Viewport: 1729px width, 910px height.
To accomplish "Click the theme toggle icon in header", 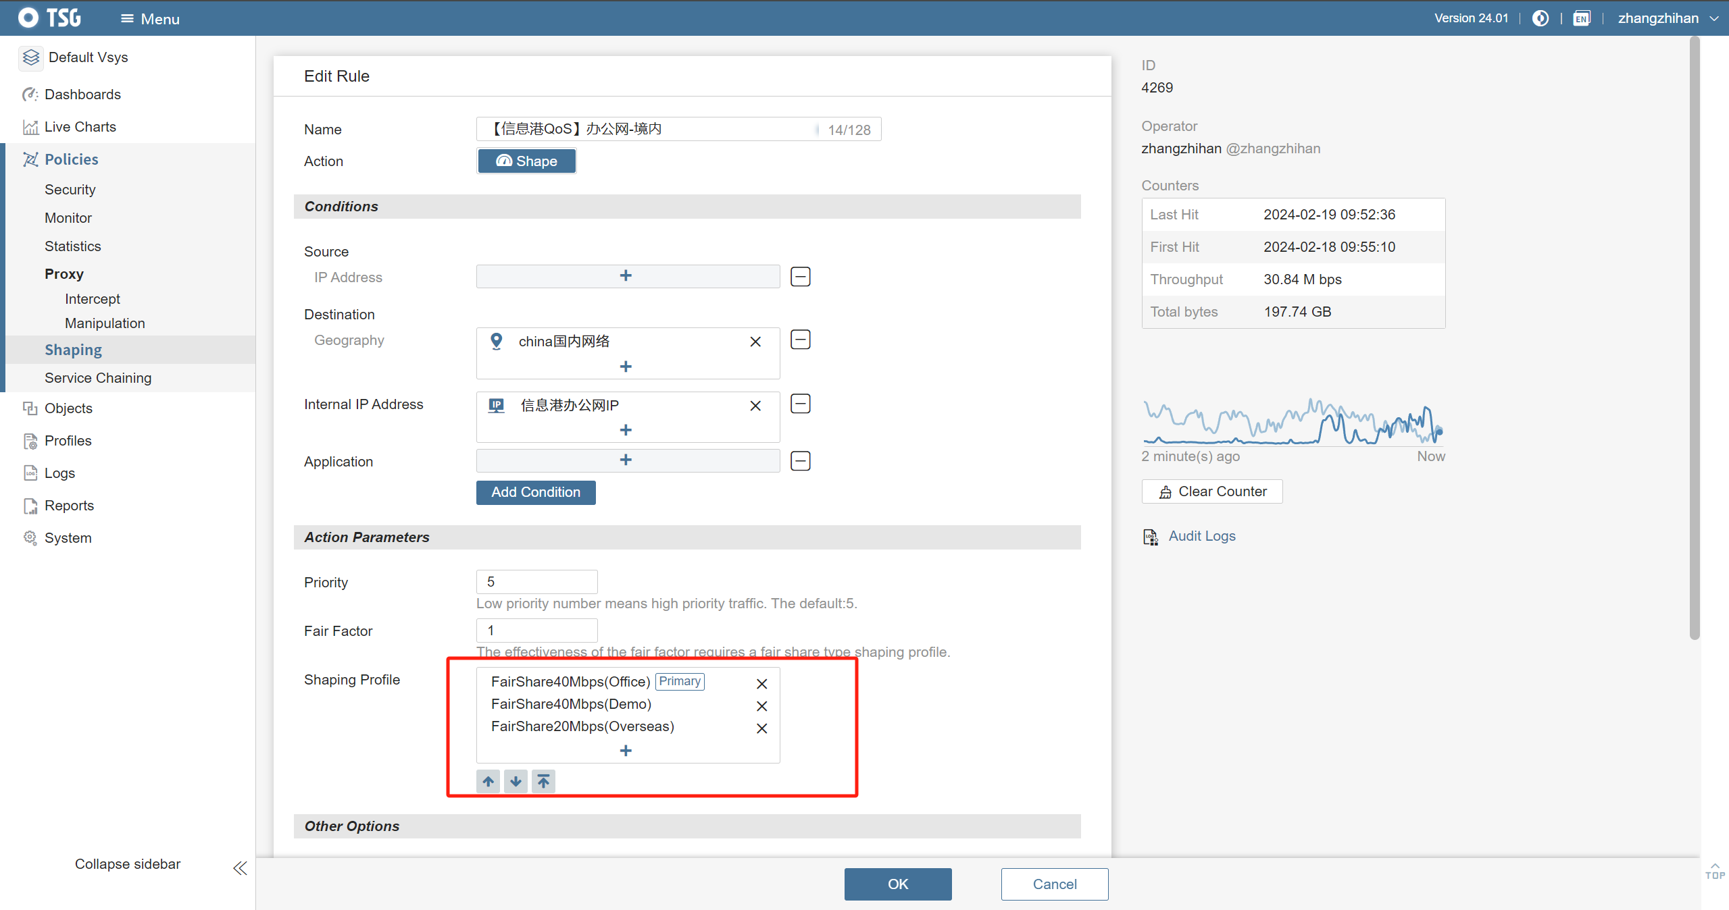I will (x=1540, y=18).
